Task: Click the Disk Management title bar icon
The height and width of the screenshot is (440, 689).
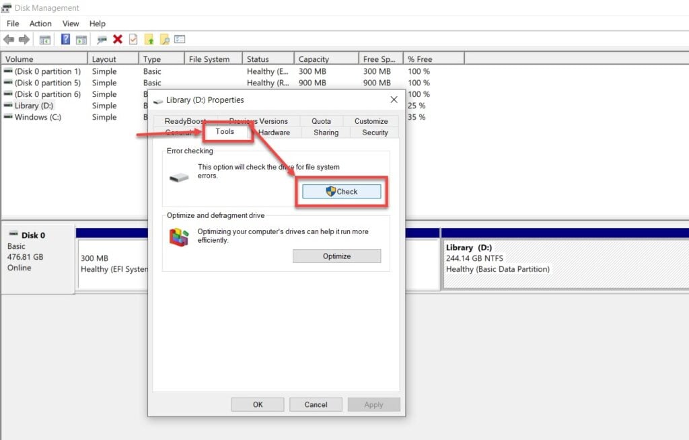Action: pos(6,8)
